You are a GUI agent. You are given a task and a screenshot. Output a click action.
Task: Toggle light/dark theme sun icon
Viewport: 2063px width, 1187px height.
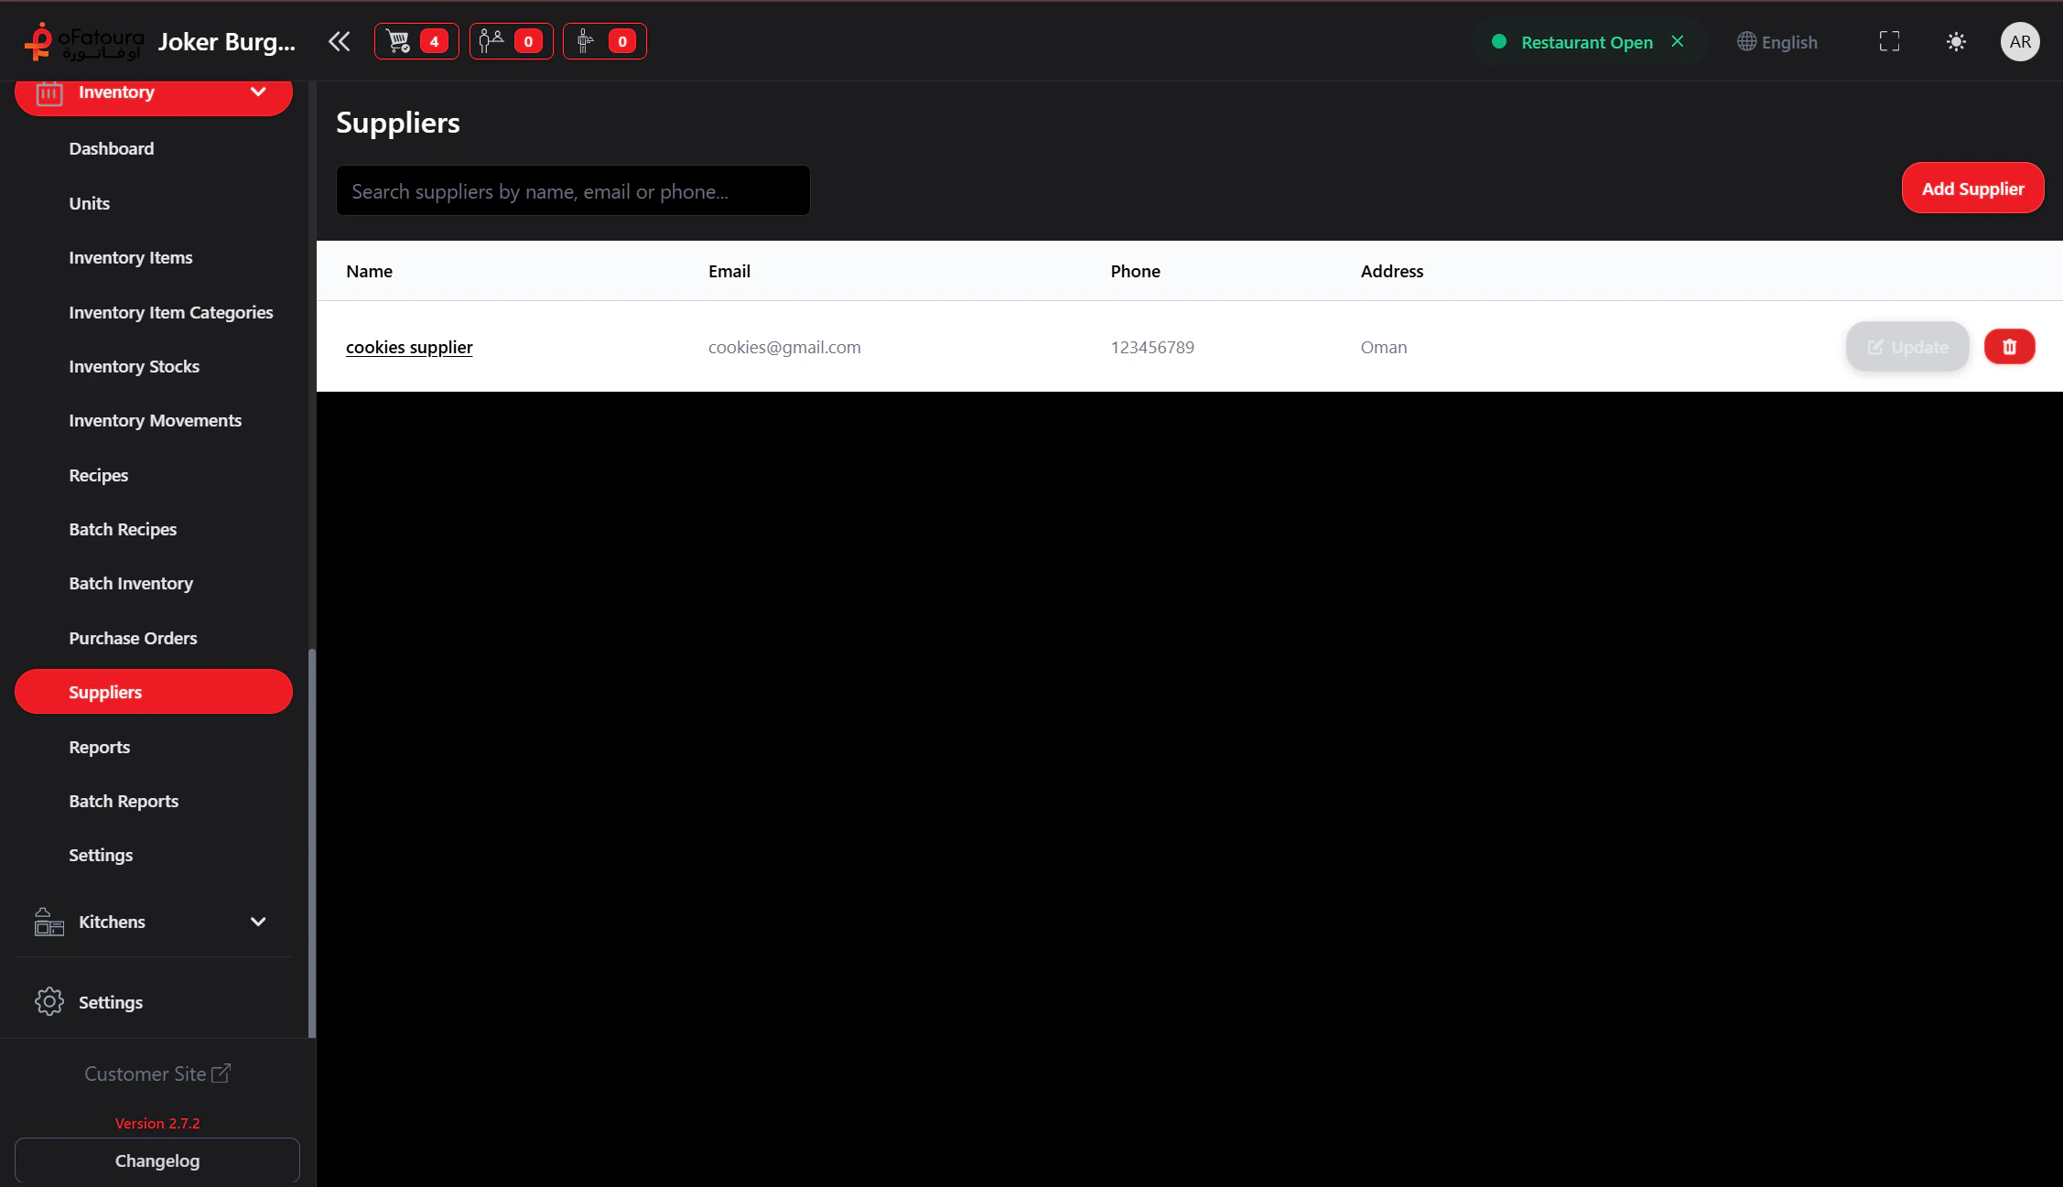pyautogui.click(x=1956, y=41)
